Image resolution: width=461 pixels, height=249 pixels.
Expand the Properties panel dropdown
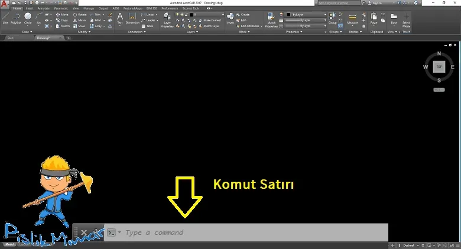(x=294, y=32)
